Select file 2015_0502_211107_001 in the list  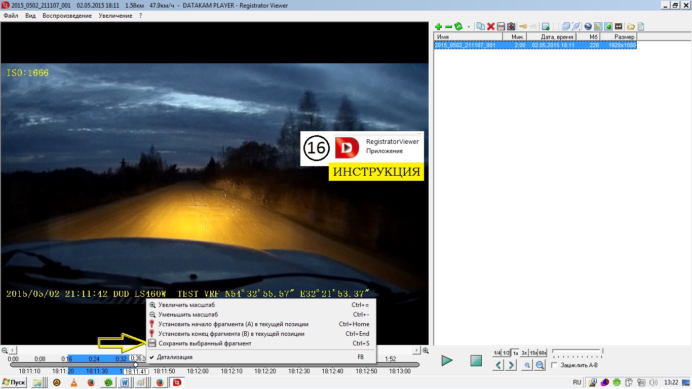pyautogui.click(x=465, y=45)
